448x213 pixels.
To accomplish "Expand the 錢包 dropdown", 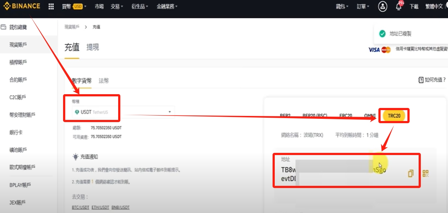I will 342,7.
